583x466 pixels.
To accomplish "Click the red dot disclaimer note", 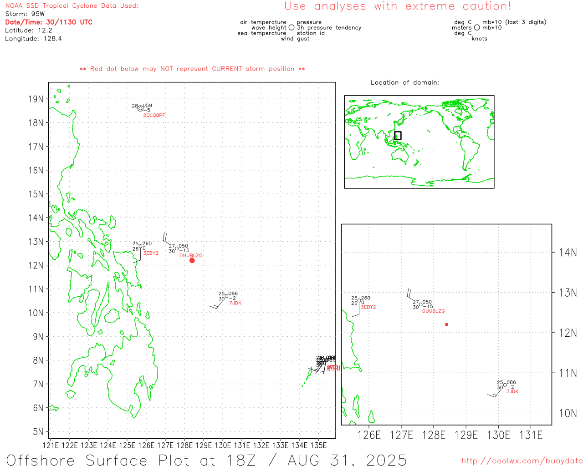I will pos(192,69).
